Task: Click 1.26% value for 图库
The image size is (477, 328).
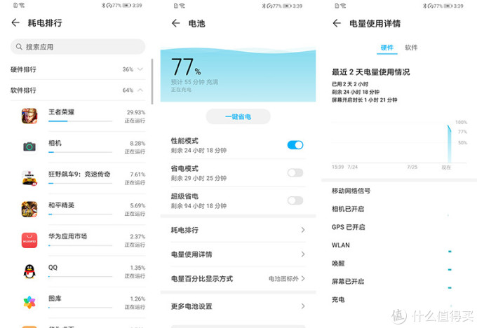Action: (137, 299)
